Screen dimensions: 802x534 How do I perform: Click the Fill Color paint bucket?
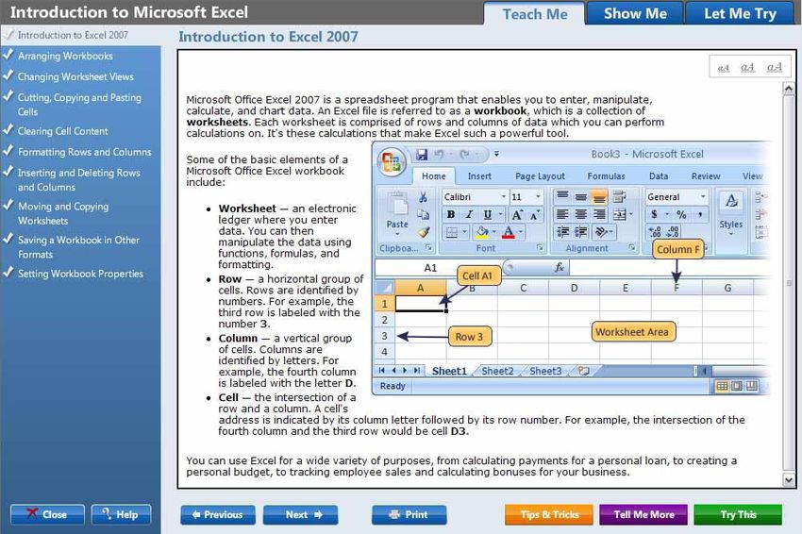click(x=481, y=233)
